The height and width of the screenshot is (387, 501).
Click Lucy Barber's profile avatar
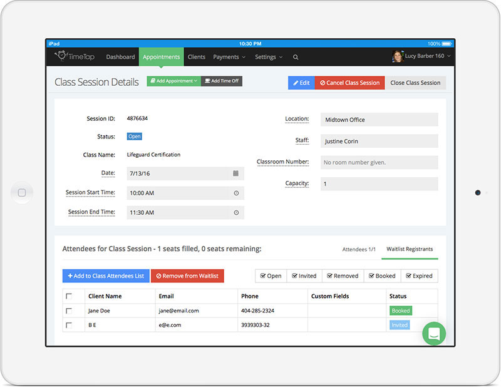pos(398,56)
